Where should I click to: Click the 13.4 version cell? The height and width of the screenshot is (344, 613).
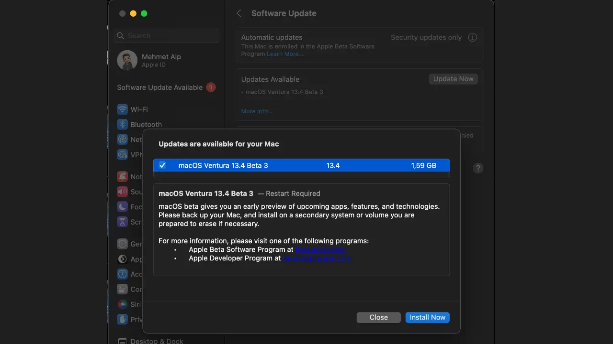point(333,165)
